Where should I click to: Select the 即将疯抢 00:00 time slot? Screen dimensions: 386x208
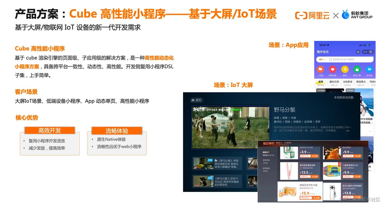(x=266, y=170)
